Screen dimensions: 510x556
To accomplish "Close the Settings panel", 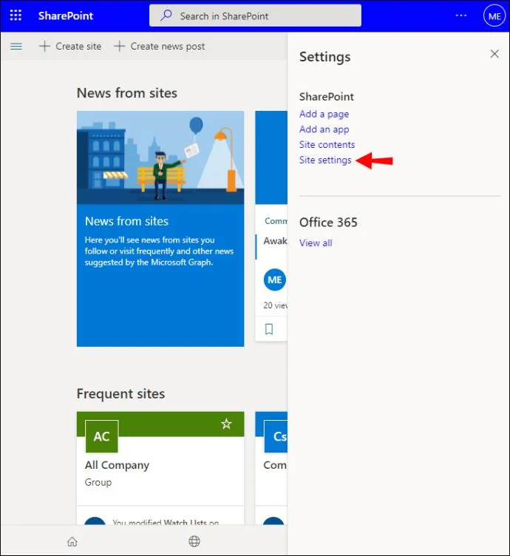I will [494, 54].
